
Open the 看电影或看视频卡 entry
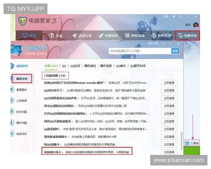[x=80, y=137]
